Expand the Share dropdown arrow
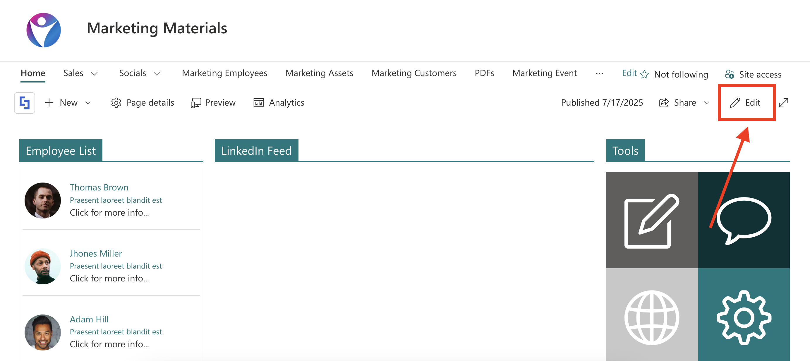This screenshot has width=810, height=361. pyautogui.click(x=706, y=103)
